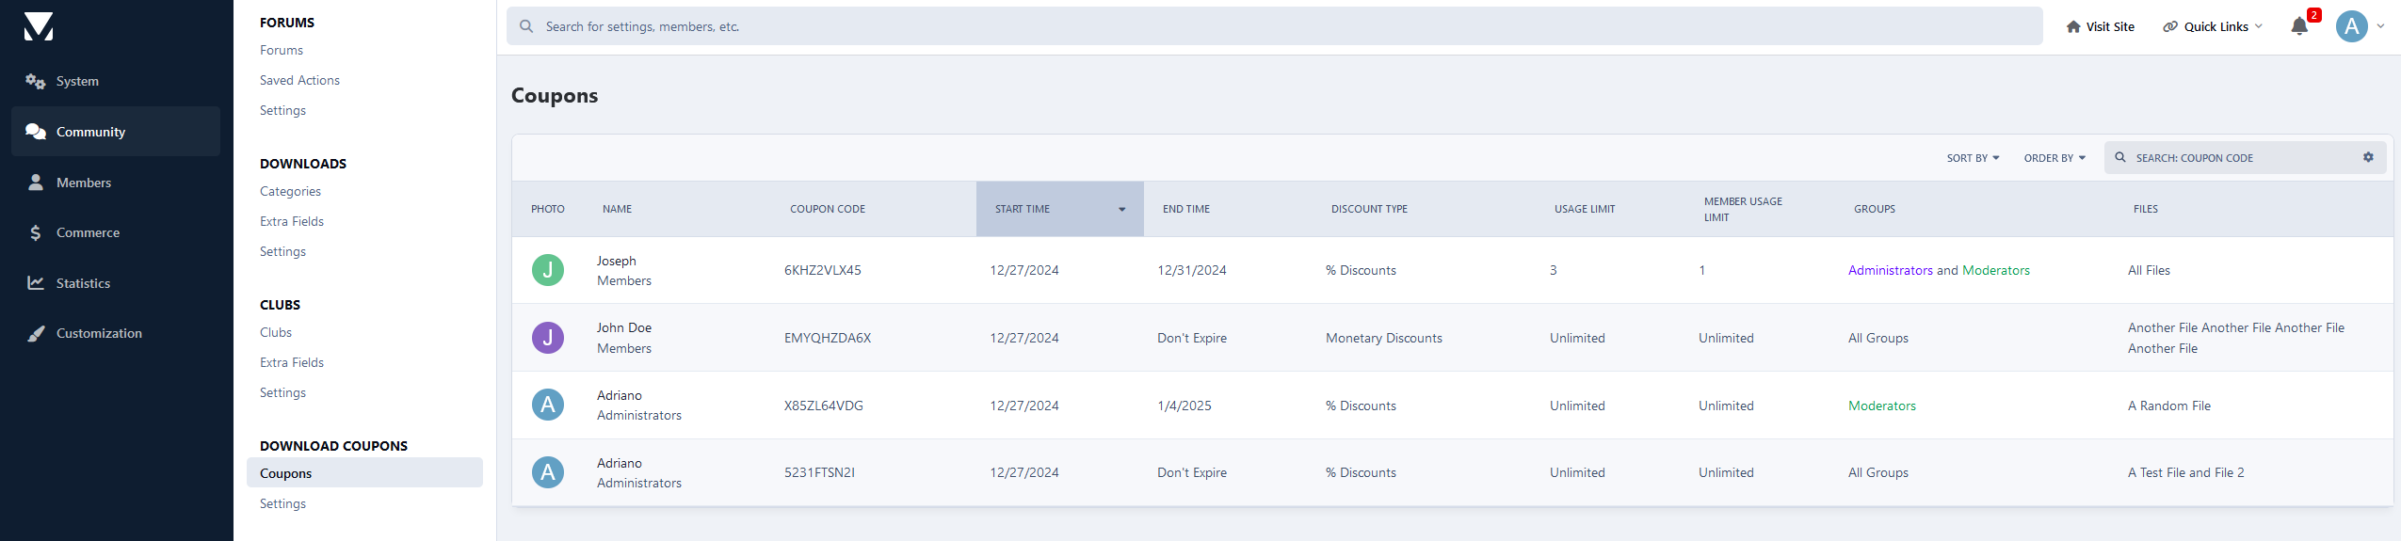The height and width of the screenshot is (541, 2401).
Task: Open Saved Actions under Forums
Action: click(299, 80)
